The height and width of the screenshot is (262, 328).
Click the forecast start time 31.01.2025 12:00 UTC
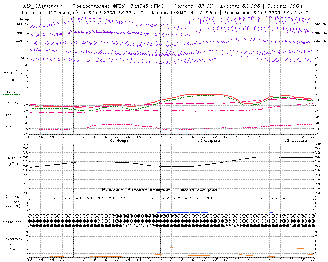[x=116, y=13]
